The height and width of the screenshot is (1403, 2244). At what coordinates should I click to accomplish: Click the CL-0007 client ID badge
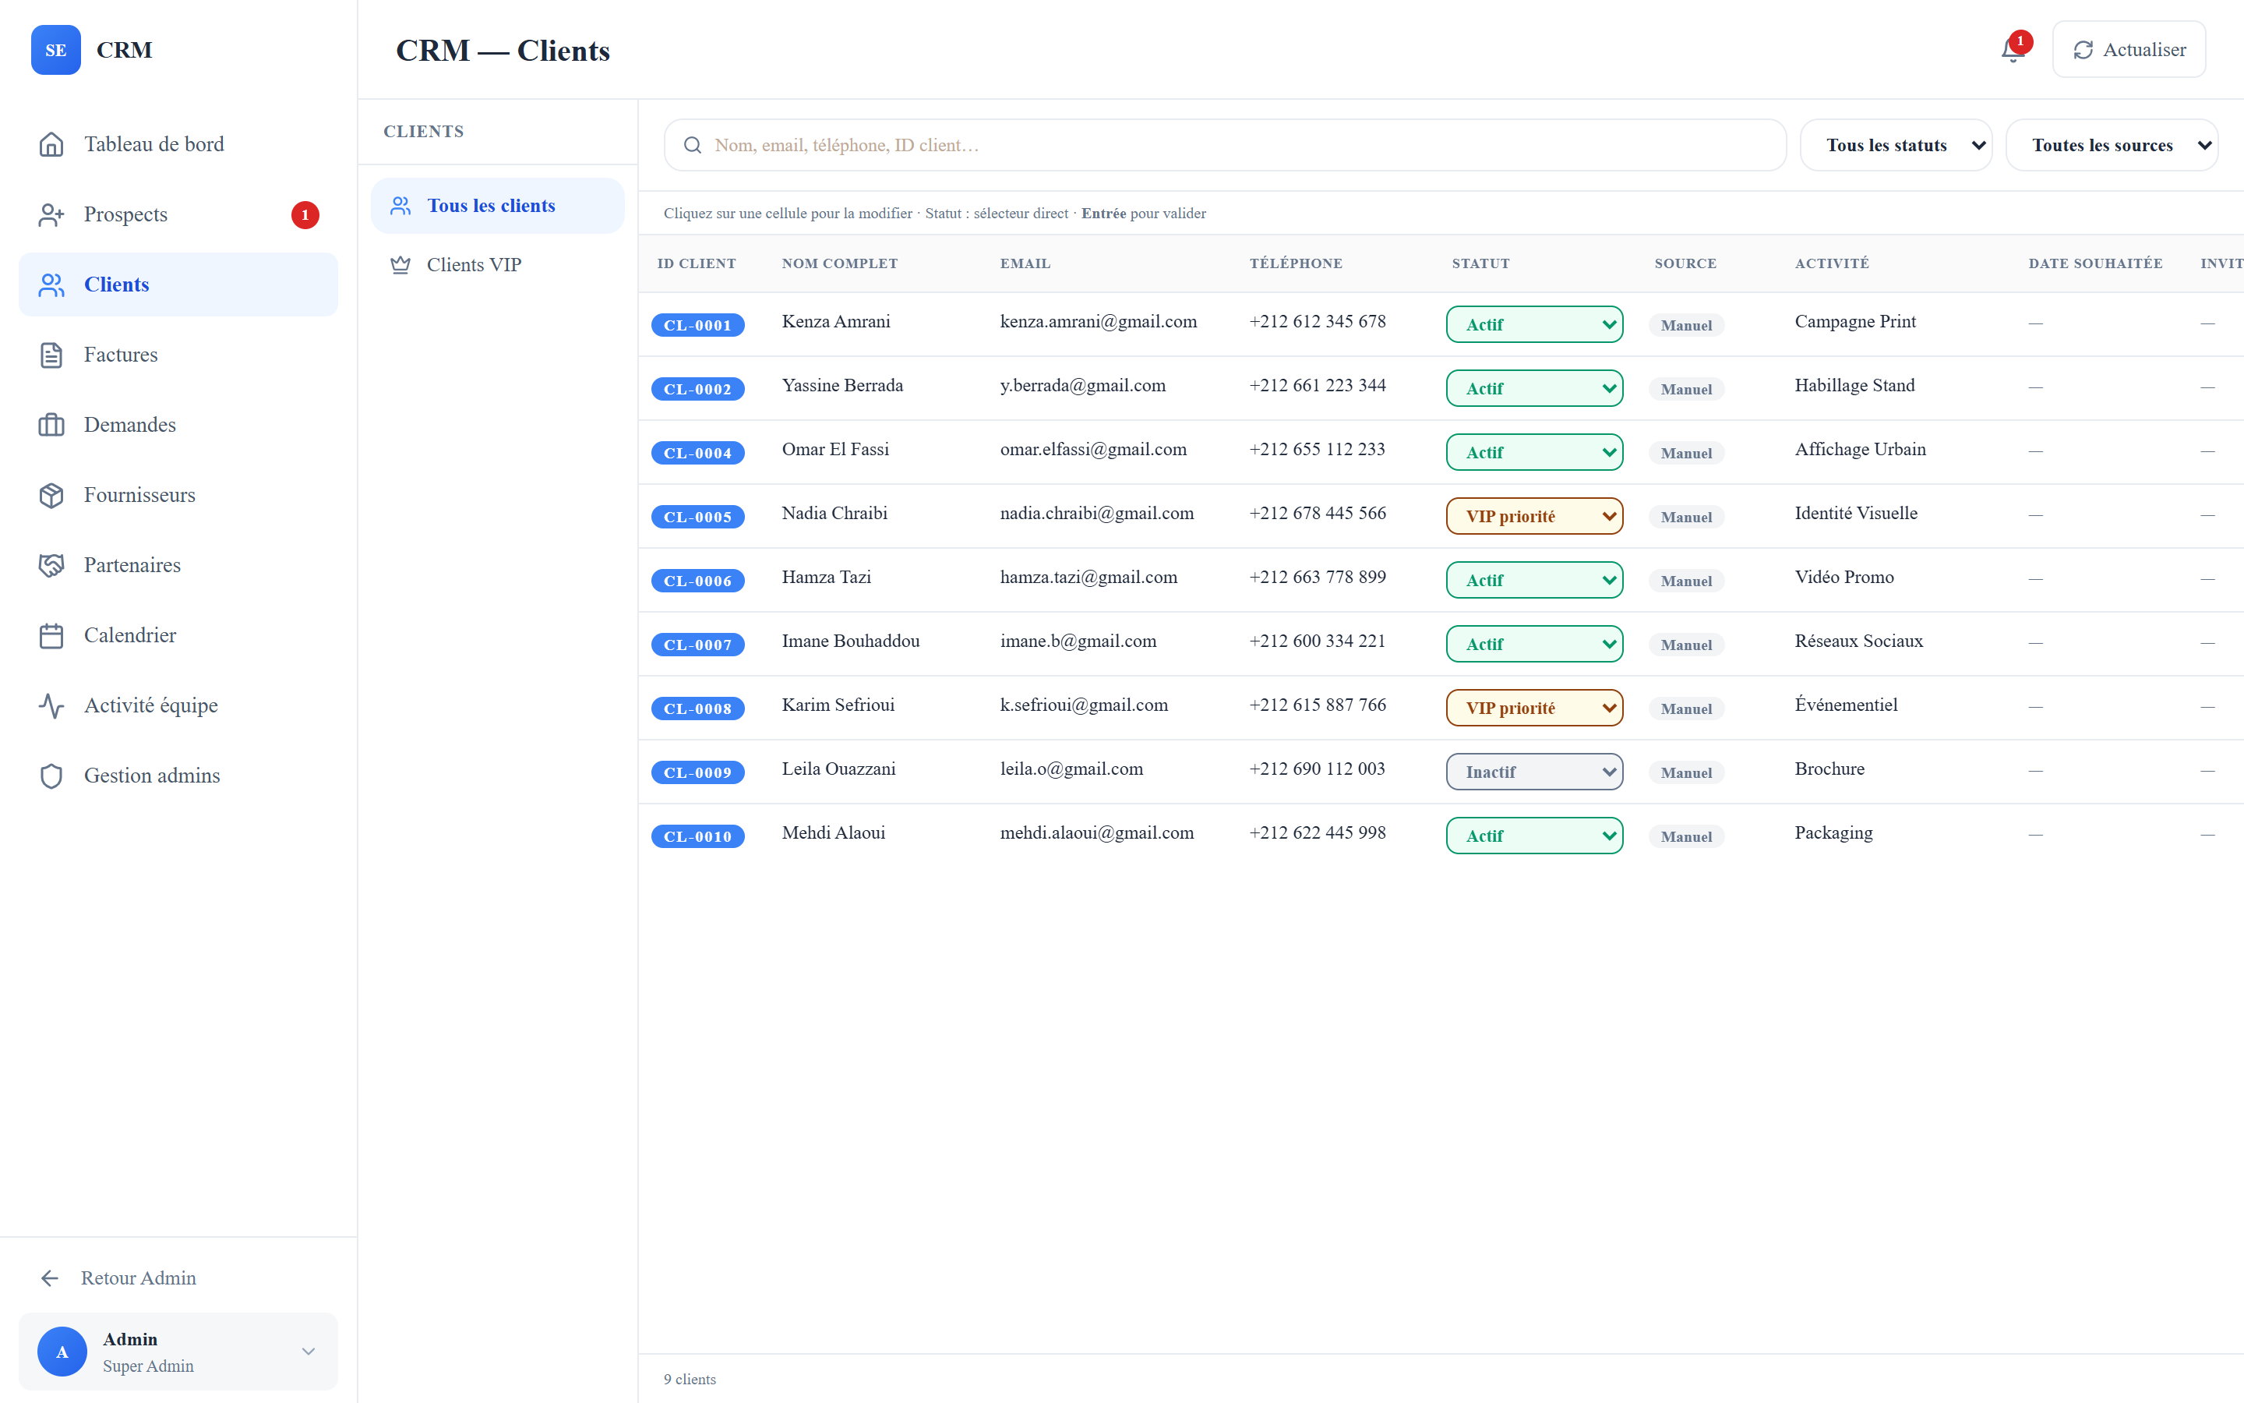[x=698, y=645]
